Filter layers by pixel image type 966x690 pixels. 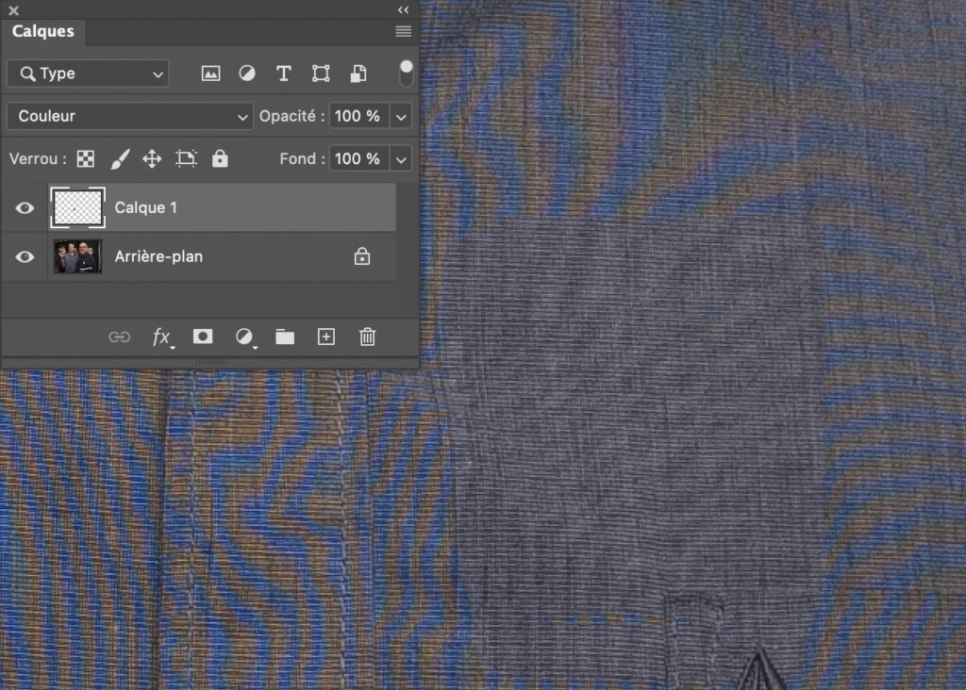point(210,74)
